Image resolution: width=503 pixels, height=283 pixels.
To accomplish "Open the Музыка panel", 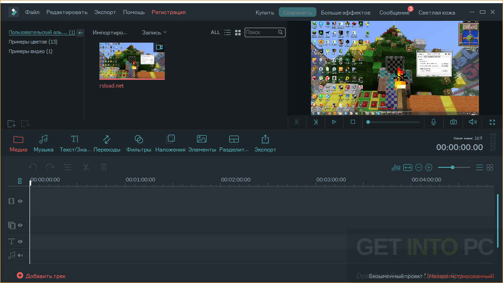I will 44,143.
